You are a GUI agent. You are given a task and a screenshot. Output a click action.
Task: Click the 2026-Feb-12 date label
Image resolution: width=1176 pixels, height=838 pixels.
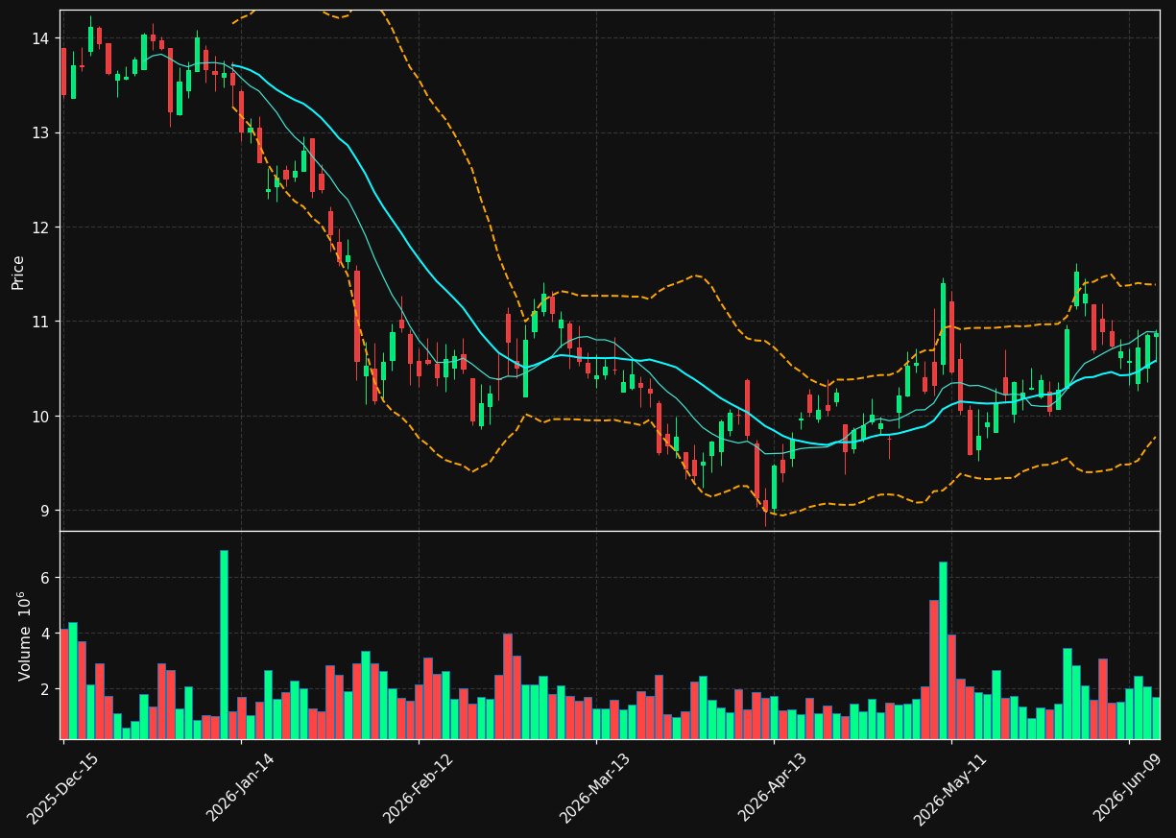pyautogui.click(x=419, y=788)
